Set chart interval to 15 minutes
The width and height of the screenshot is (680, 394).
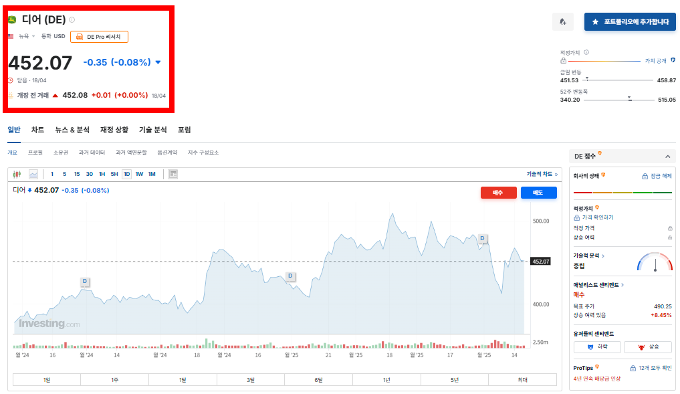click(77, 174)
